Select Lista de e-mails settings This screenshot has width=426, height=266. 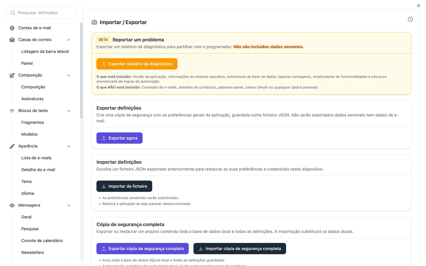click(36, 158)
